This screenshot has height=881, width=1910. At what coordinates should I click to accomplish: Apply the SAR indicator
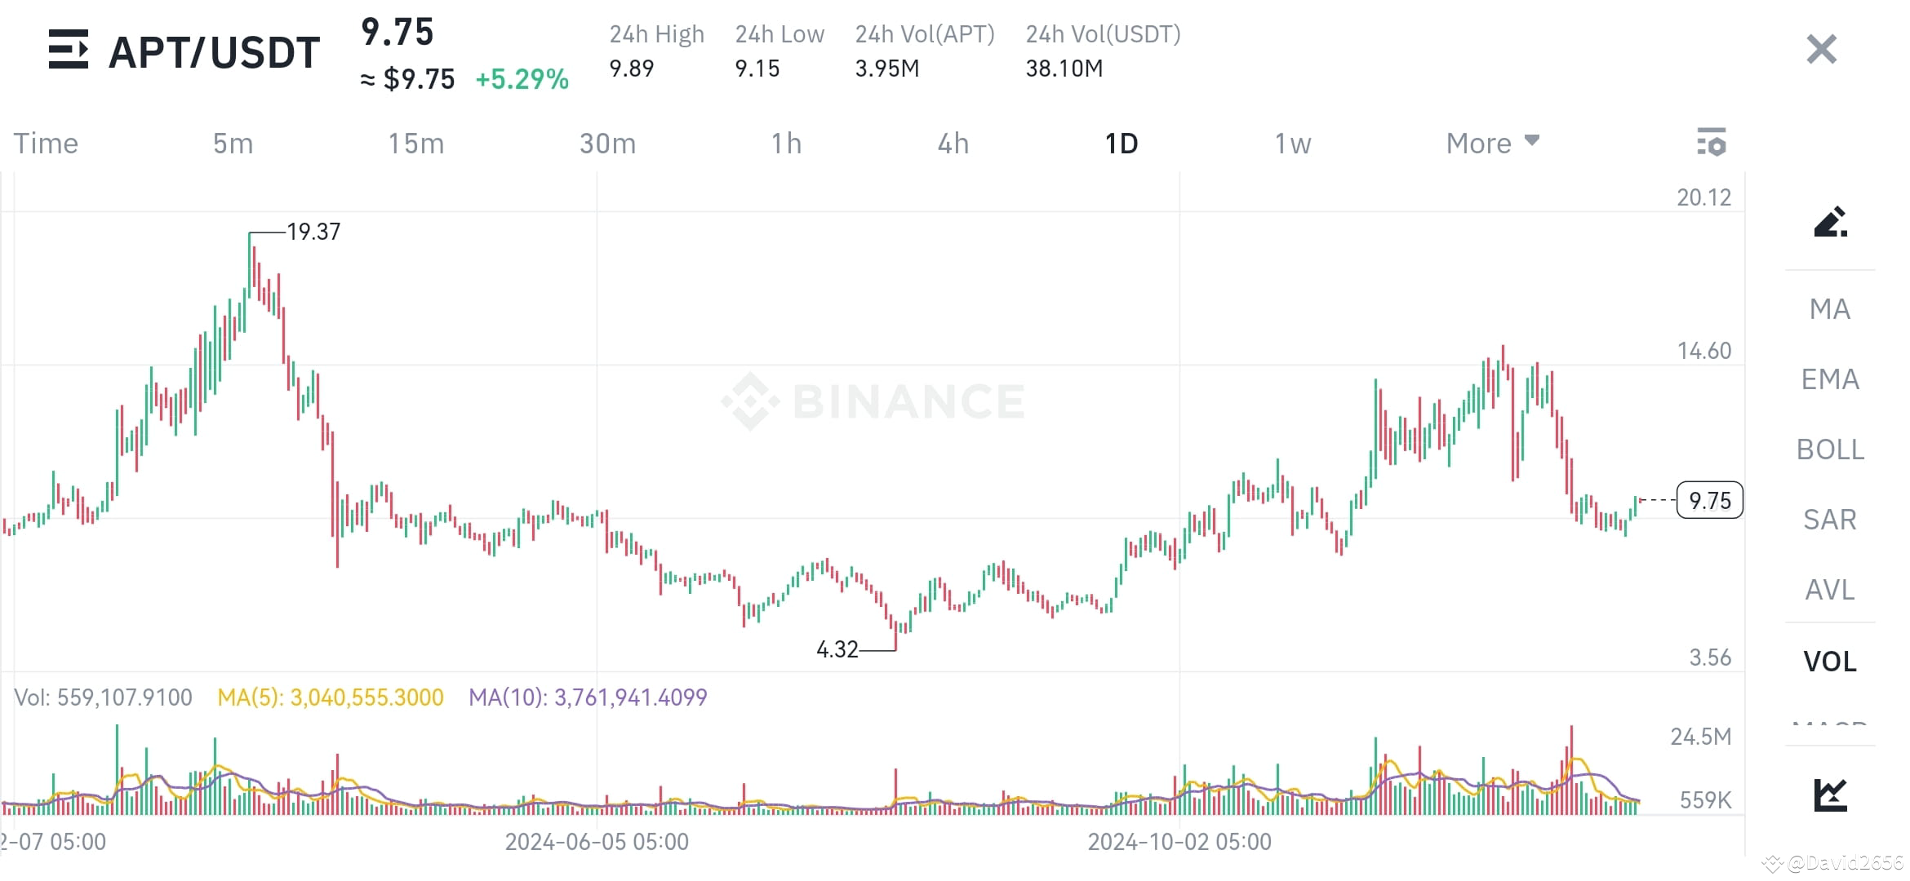[1828, 520]
